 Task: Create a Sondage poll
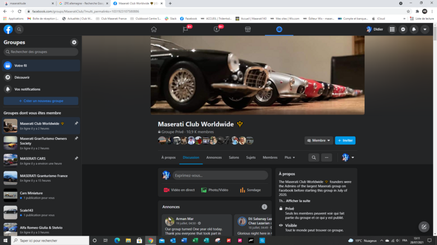point(250,190)
